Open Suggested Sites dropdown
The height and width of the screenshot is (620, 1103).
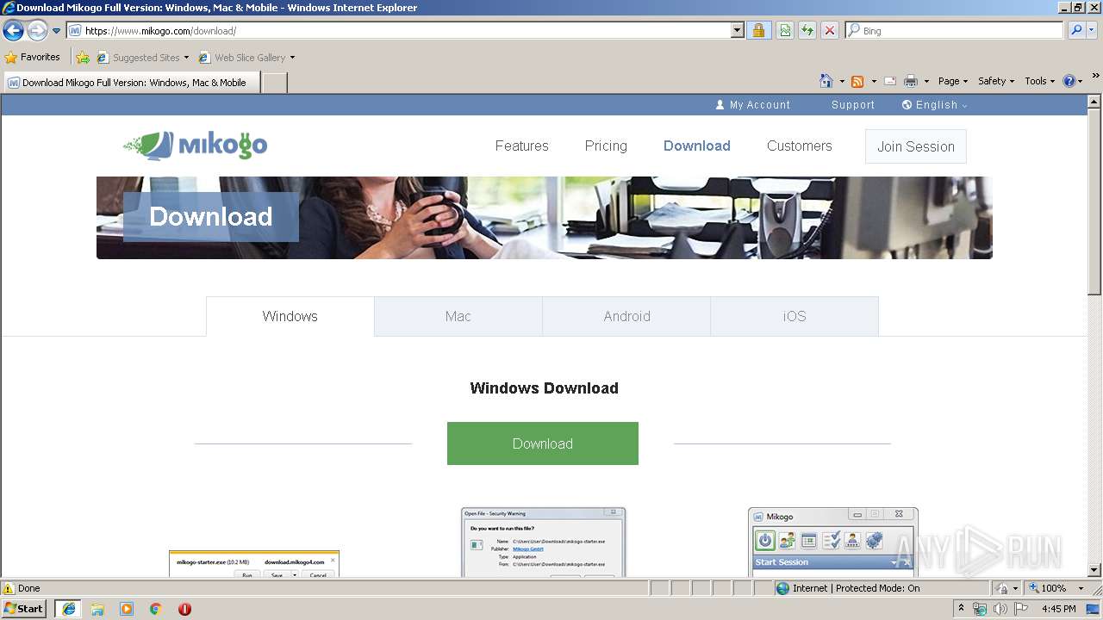click(x=143, y=58)
